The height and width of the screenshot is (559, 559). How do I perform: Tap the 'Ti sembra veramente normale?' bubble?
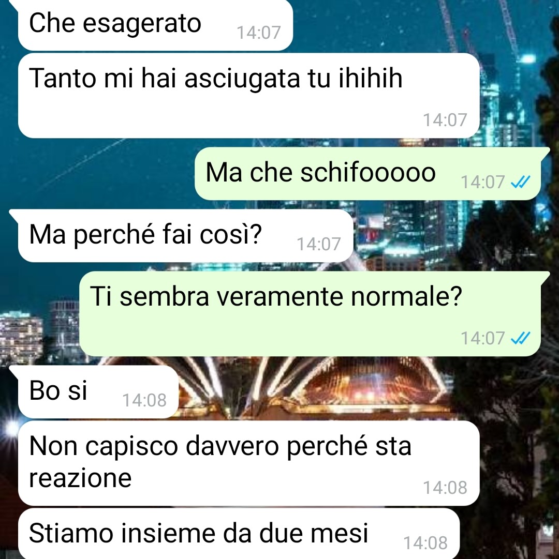tap(310, 314)
